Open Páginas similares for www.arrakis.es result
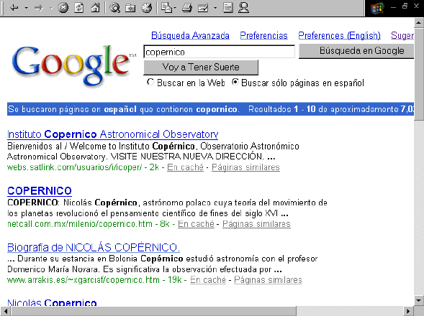The width and height of the screenshot is (424, 316). (x=268, y=280)
